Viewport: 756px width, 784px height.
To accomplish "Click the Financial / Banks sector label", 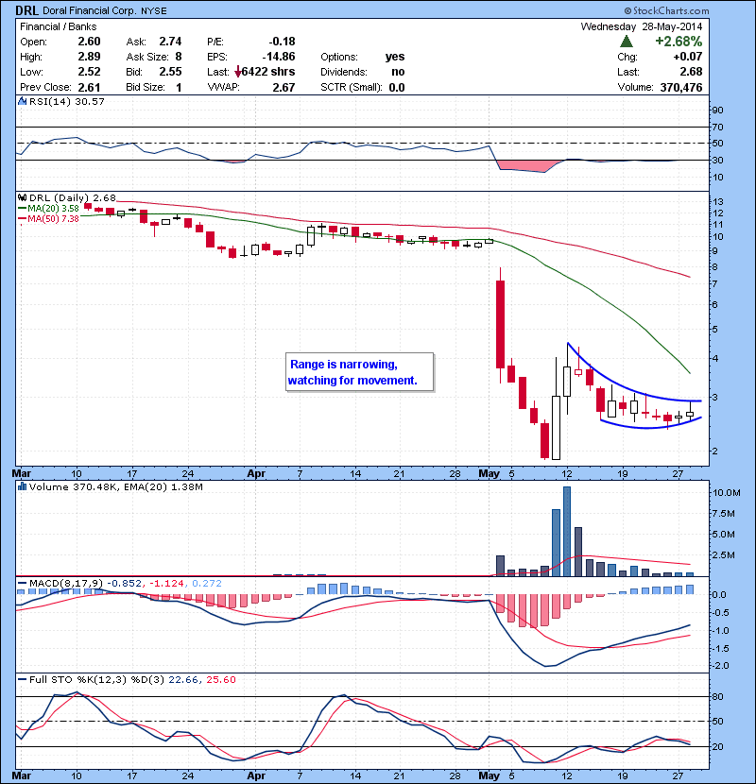I will coord(58,26).
